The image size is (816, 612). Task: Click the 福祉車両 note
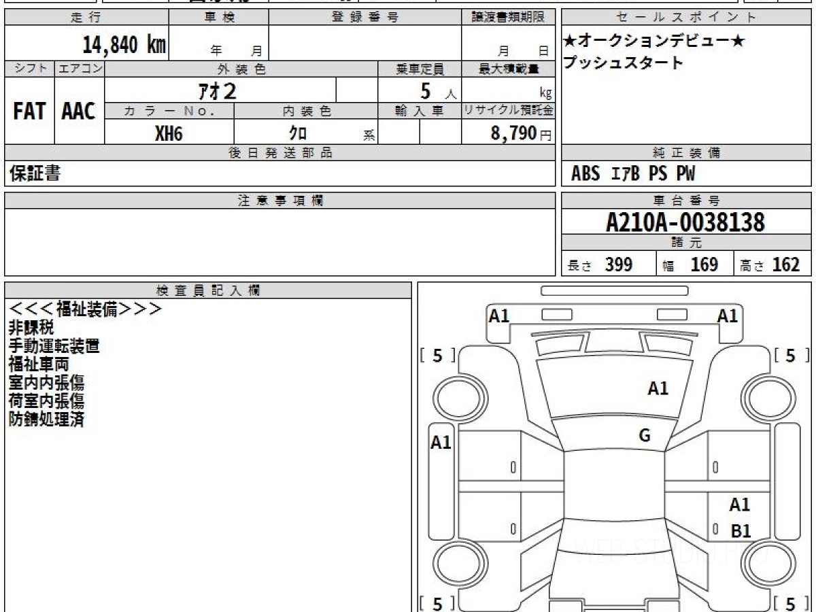point(39,364)
